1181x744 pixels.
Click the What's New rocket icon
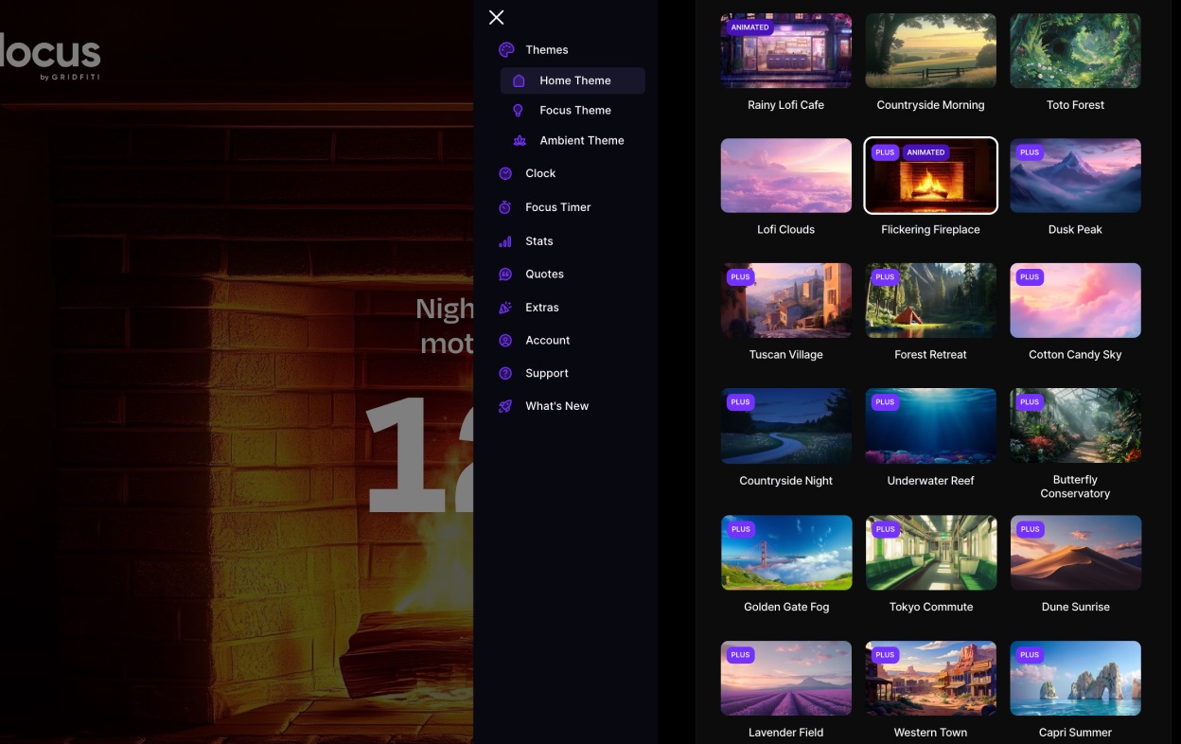[505, 406]
